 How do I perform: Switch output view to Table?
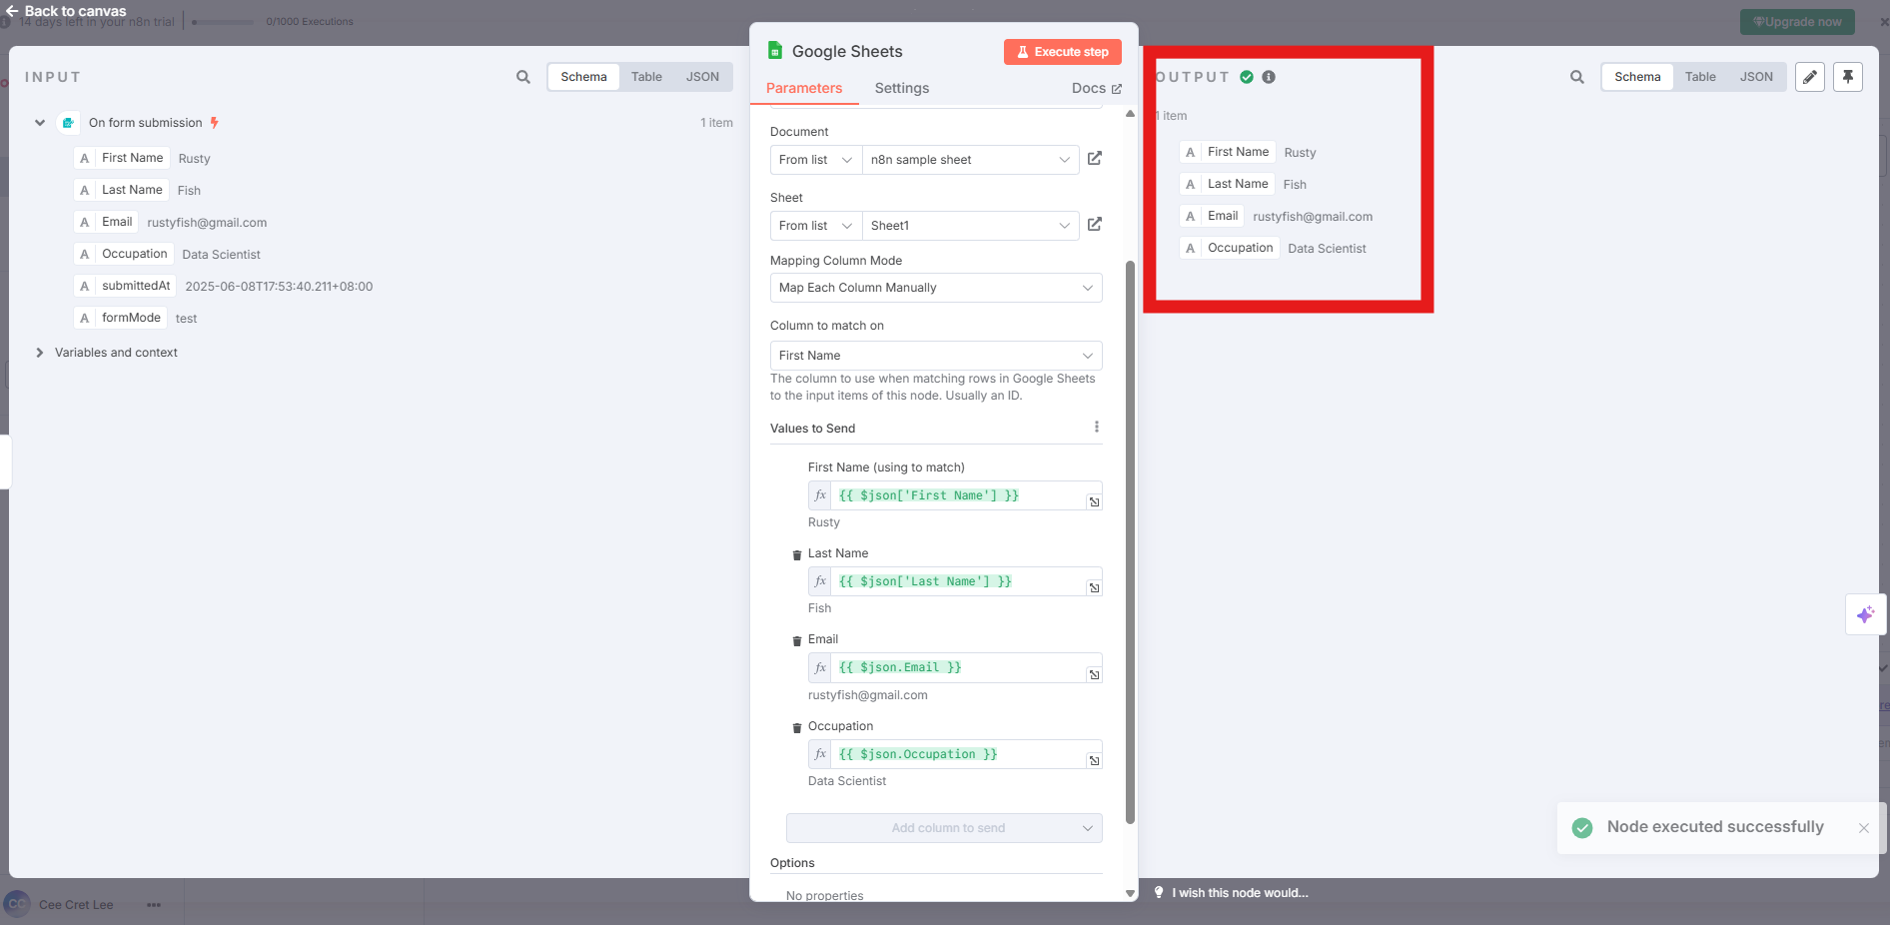[x=1700, y=76]
